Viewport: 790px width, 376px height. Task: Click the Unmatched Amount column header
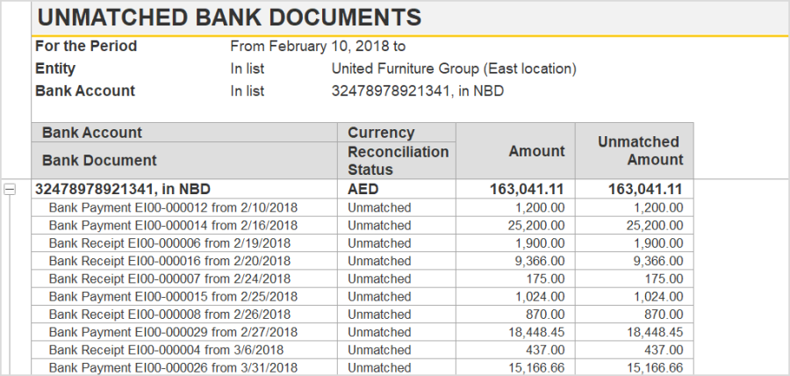pos(635,151)
